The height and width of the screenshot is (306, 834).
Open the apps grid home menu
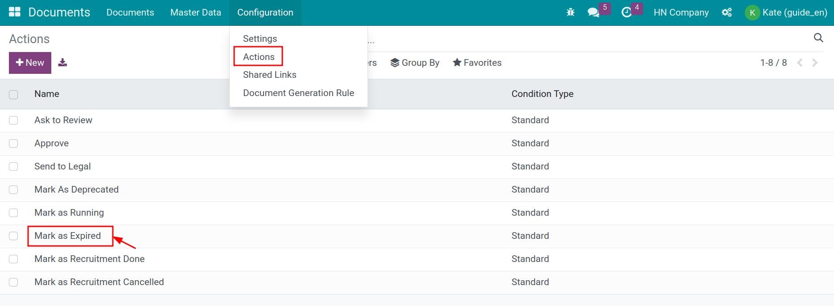(15, 12)
